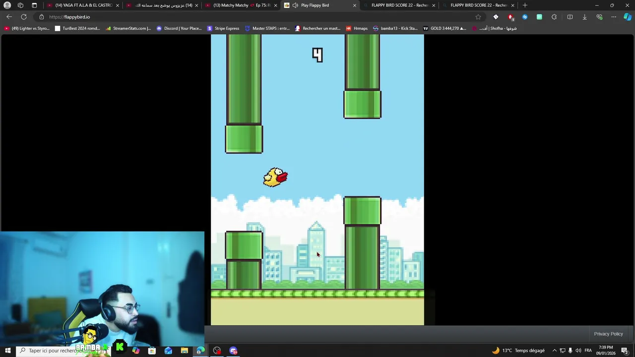
Task: Open Hrmaps bookmark
Action: click(x=357, y=28)
